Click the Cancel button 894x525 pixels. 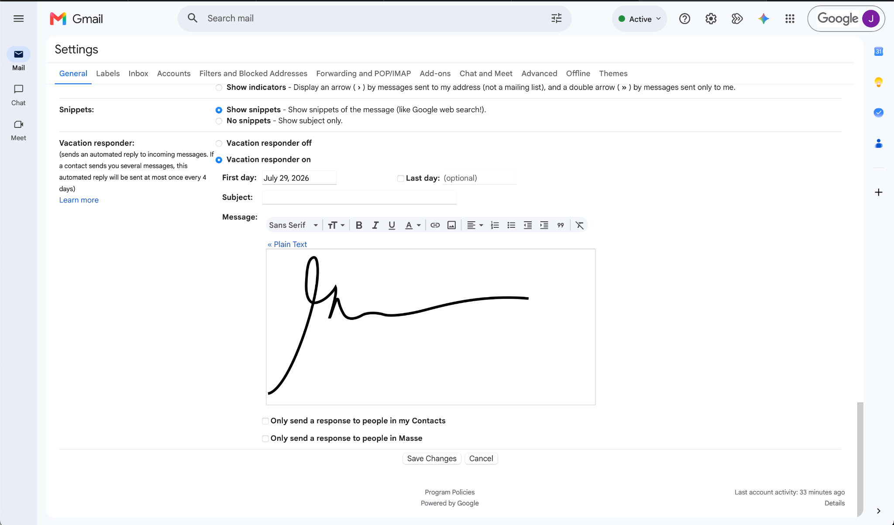pyautogui.click(x=481, y=459)
